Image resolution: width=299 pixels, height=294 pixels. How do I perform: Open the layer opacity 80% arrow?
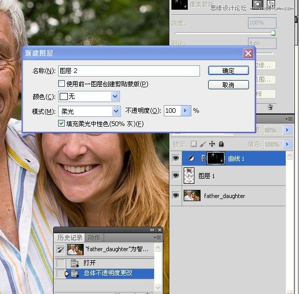pyautogui.click(x=287, y=130)
